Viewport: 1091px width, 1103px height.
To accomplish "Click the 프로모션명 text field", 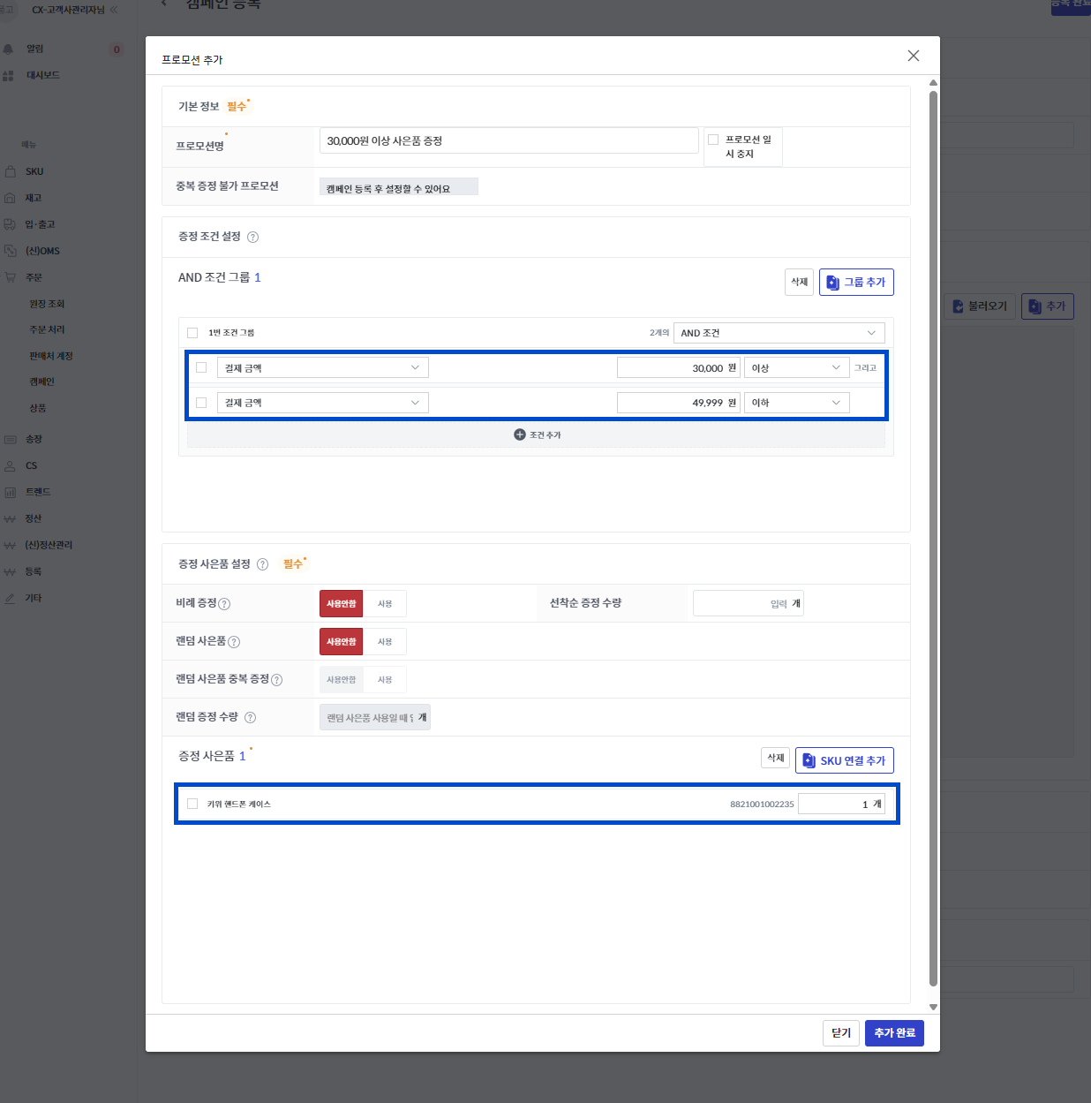I will point(508,140).
